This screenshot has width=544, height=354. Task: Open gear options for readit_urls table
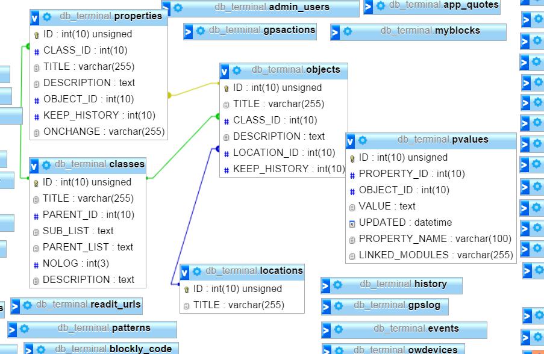(x=27, y=305)
